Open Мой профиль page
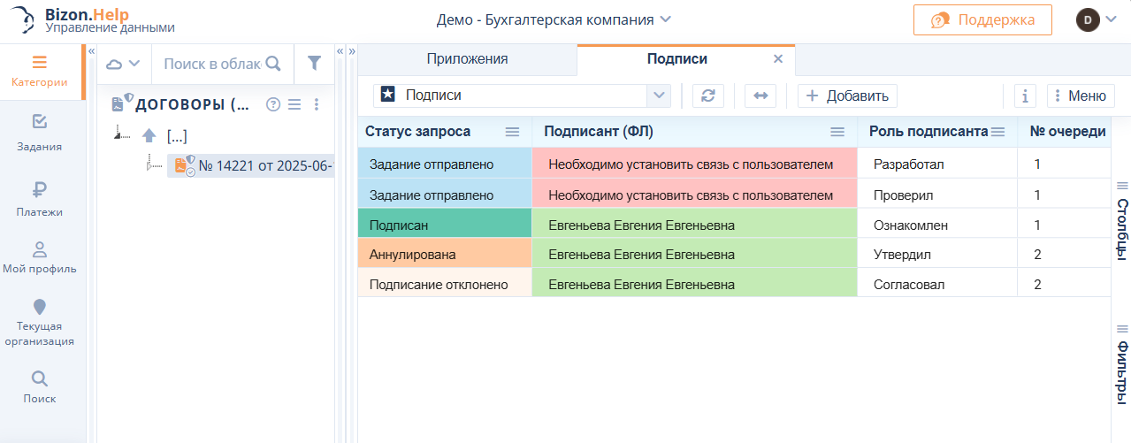1131x443 pixels. point(39,257)
